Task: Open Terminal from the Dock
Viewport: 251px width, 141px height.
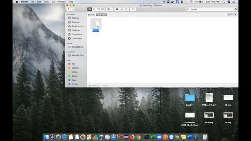Action: click(147, 137)
